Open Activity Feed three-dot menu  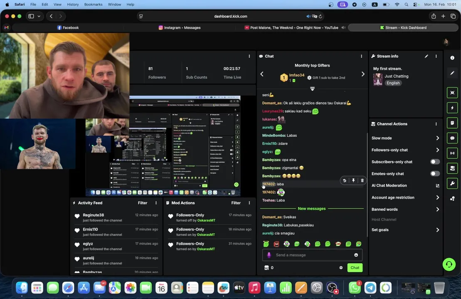click(x=156, y=203)
